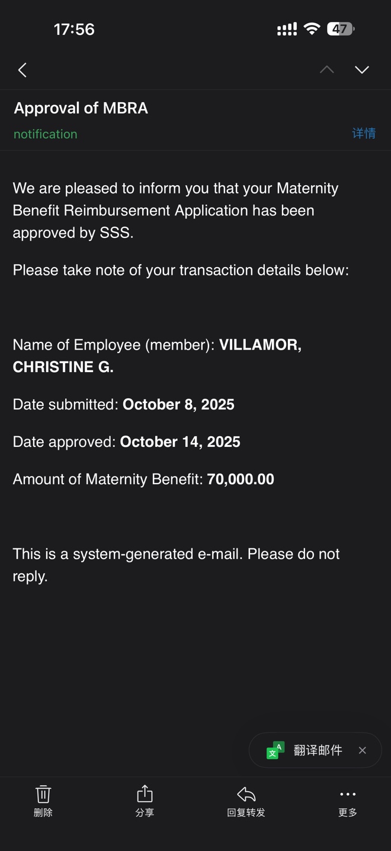Tap the 删除 label
The image size is (391, 851).
coord(43,812)
